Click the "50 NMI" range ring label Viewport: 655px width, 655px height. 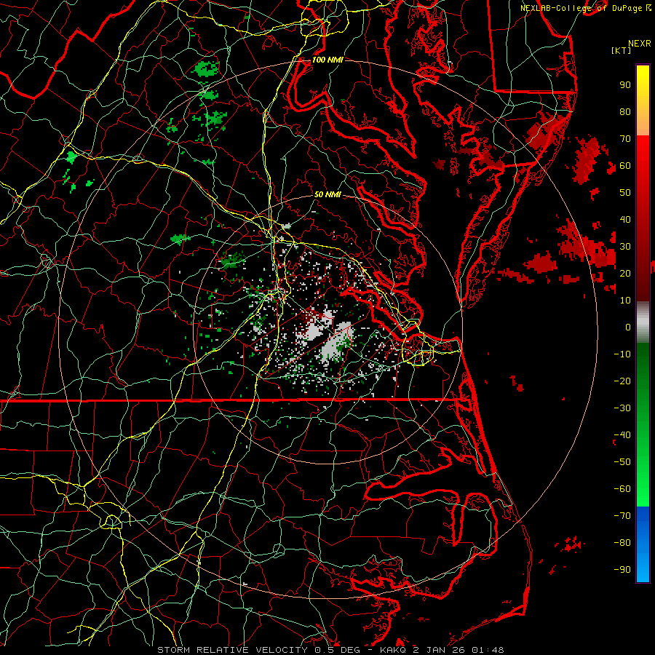327,194
